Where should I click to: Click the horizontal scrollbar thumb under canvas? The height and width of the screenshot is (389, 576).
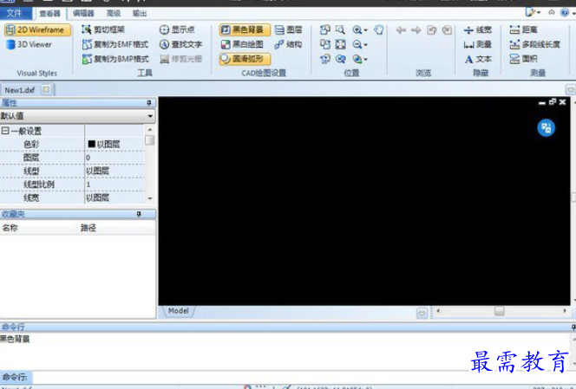tap(499, 311)
